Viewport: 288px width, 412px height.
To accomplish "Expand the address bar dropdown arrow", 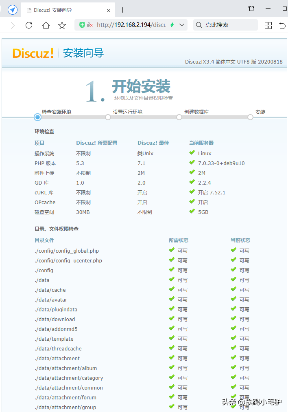I will tap(181, 25).
